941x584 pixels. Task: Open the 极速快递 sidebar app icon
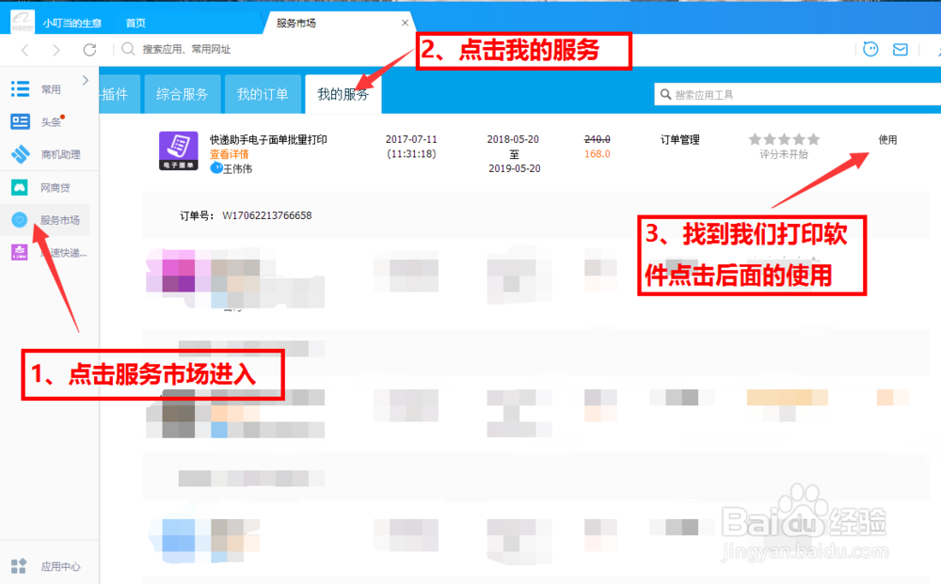tap(21, 252)
